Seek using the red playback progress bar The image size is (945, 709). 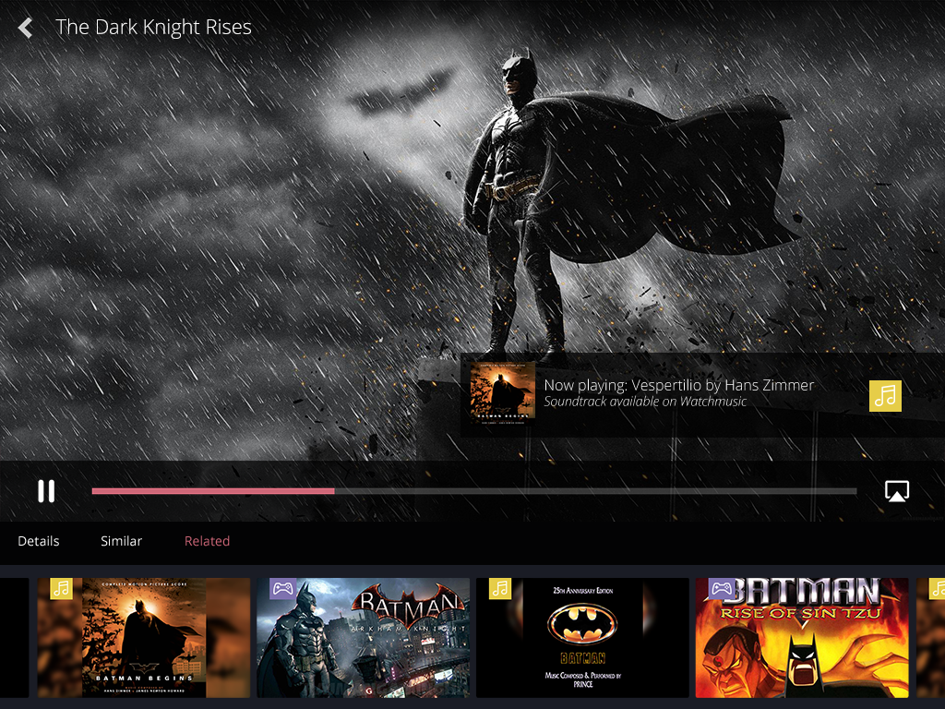pos(473,491)
